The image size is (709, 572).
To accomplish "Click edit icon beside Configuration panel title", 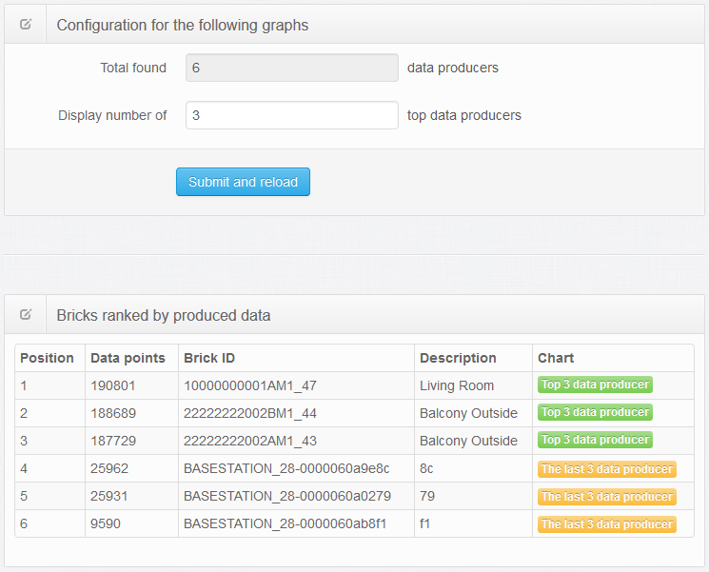I will [26, 25].
